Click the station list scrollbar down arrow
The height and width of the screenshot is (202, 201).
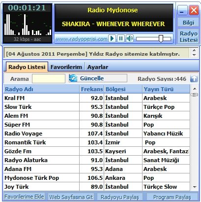click(x=195, y=187)
